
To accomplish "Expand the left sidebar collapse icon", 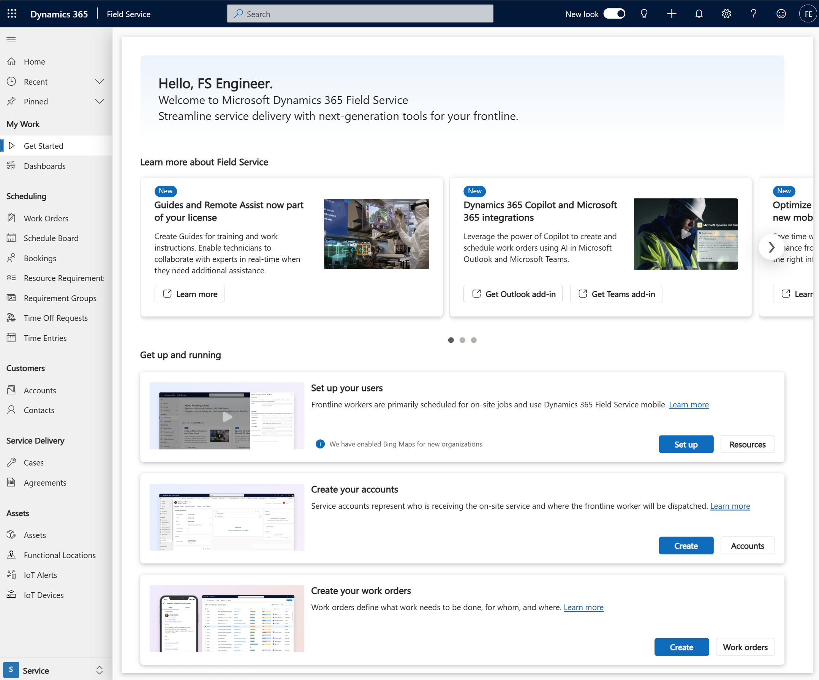I will pos(11,39).
